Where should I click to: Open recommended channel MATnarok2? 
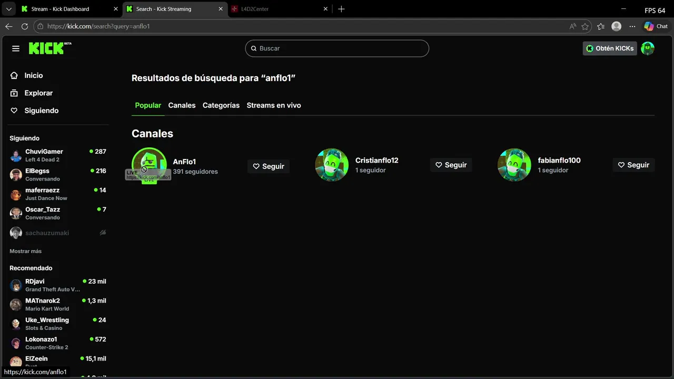[x=58, y=304]
